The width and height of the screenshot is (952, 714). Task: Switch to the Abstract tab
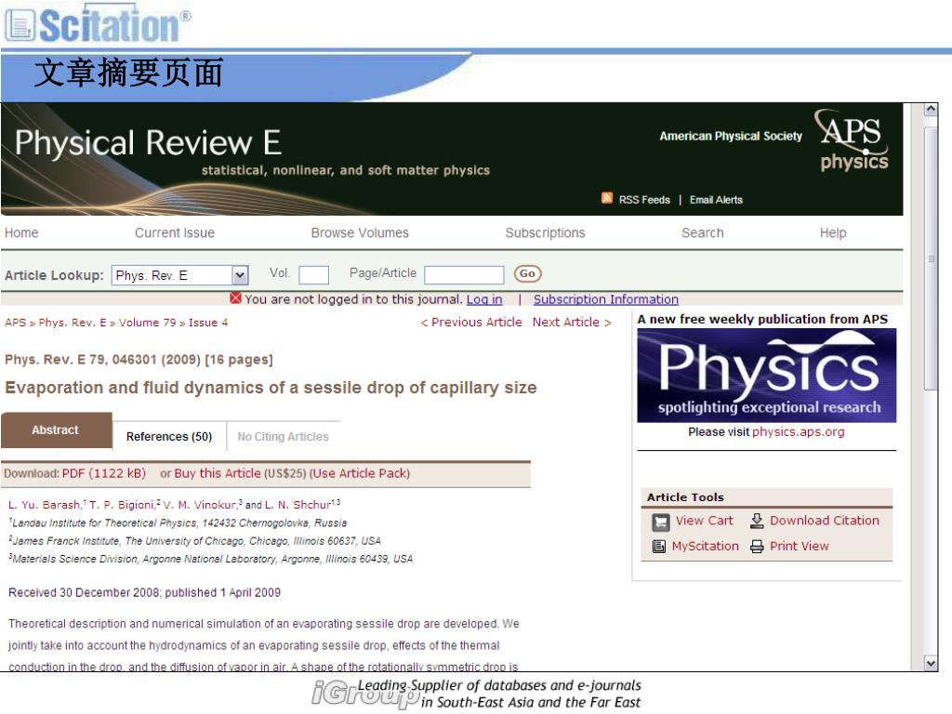coord(56,430)
